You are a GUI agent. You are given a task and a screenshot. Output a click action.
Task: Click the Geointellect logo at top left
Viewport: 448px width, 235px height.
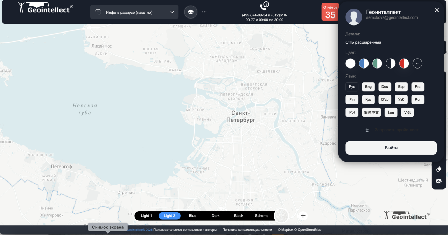45,8
